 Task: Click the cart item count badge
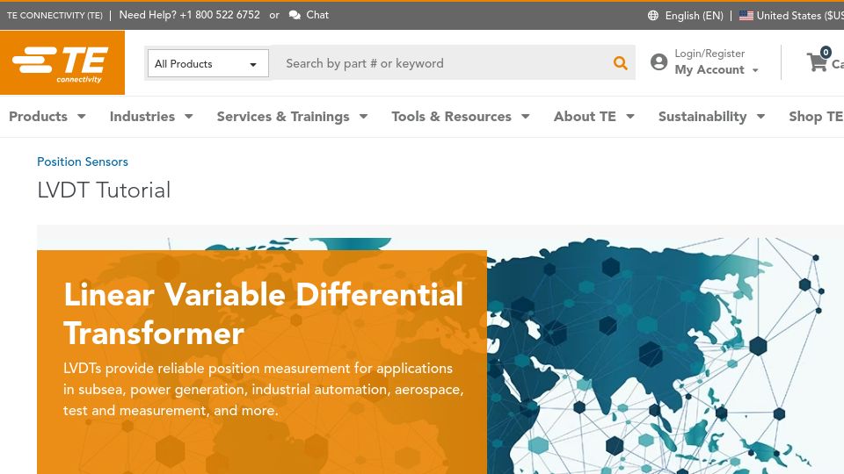(x=826, y=52)
